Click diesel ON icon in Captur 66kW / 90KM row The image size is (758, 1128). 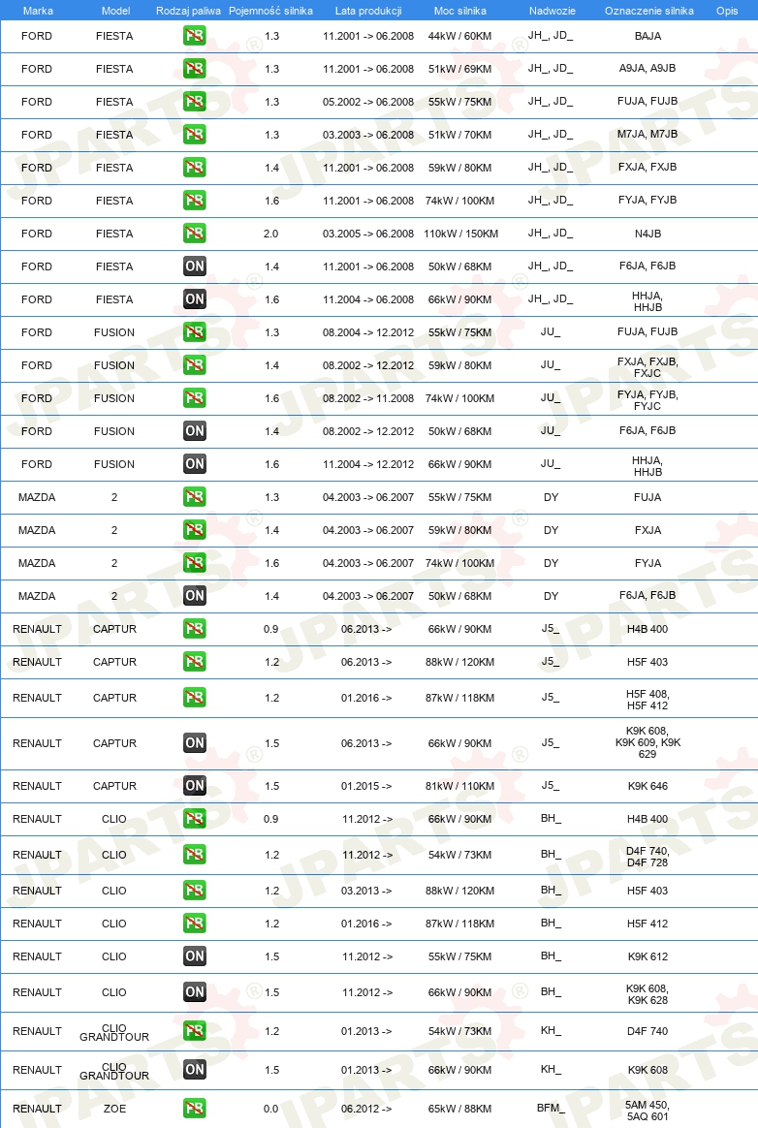click(195, 743)
